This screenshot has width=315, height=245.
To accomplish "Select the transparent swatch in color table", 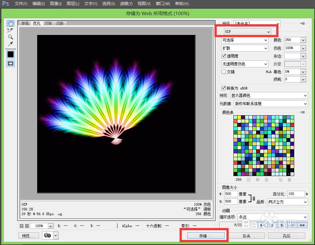I will point(292,174).
